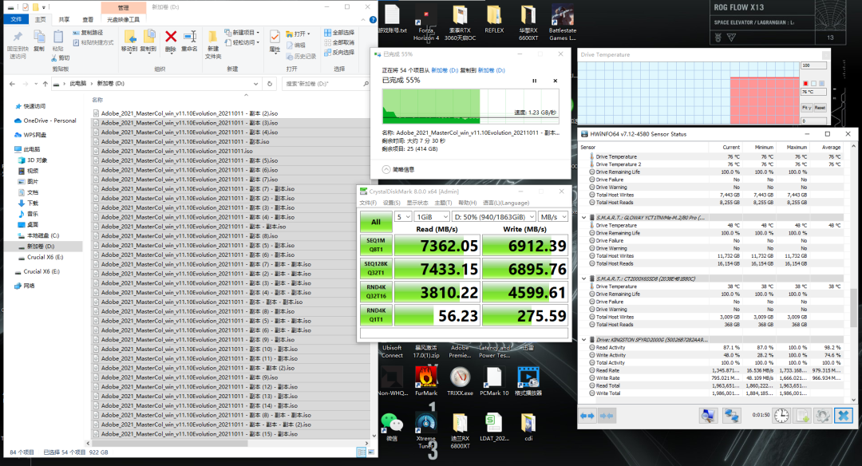The width and height of the screenshot is (862, 466).
Task: Open unit dropdown showing MB/s
Action: coord(552,216)
